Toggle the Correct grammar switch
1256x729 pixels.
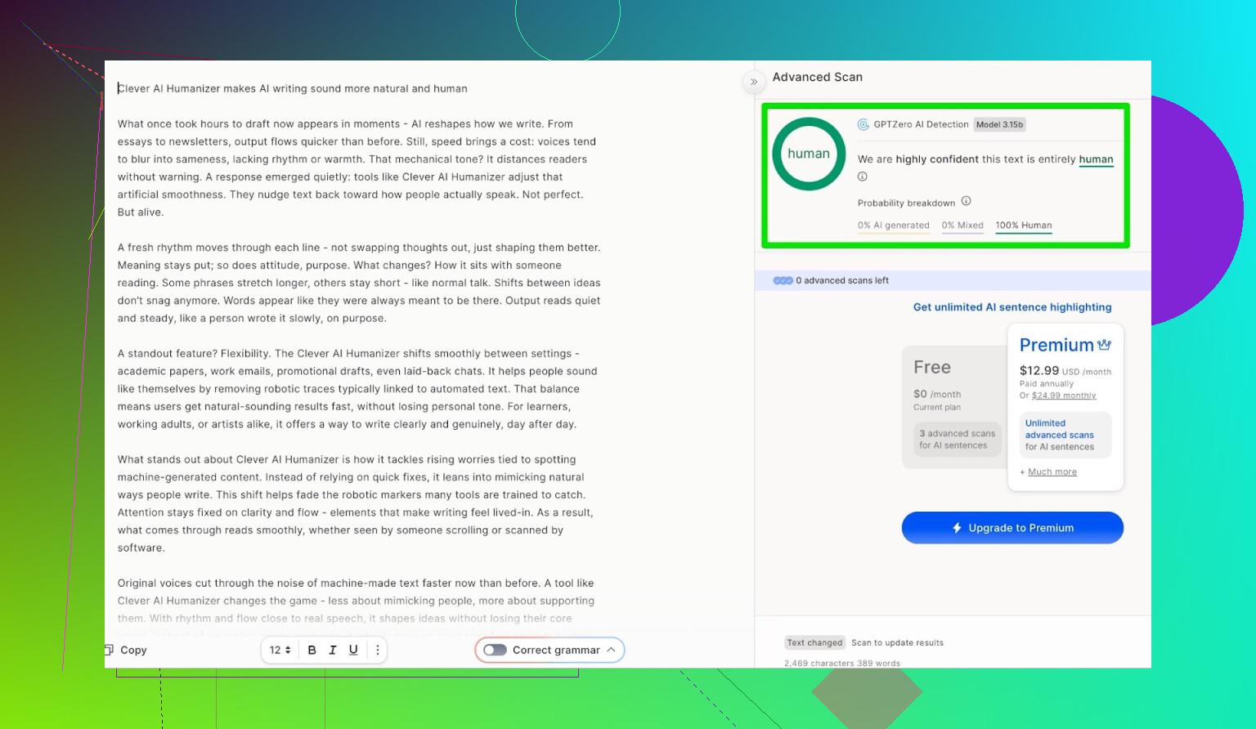495,650
